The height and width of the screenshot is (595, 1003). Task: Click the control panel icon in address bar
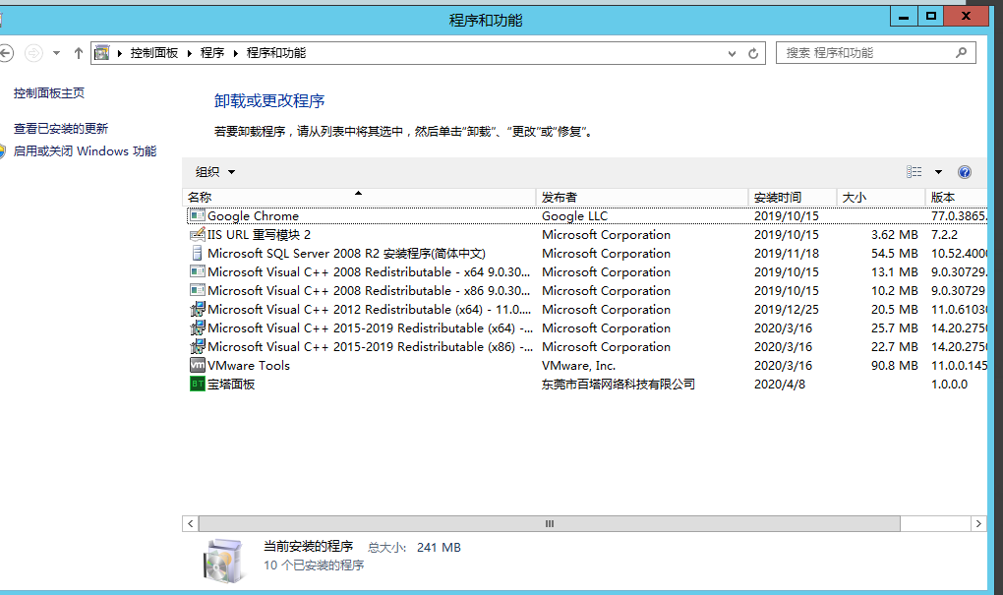click(x=101, y=52)
